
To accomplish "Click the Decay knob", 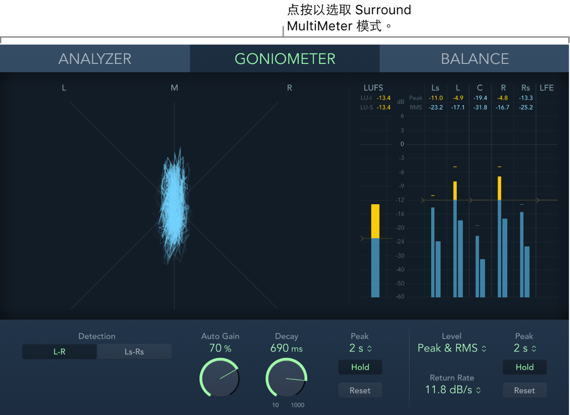I will pyautogui.click(x=286, y=377).
